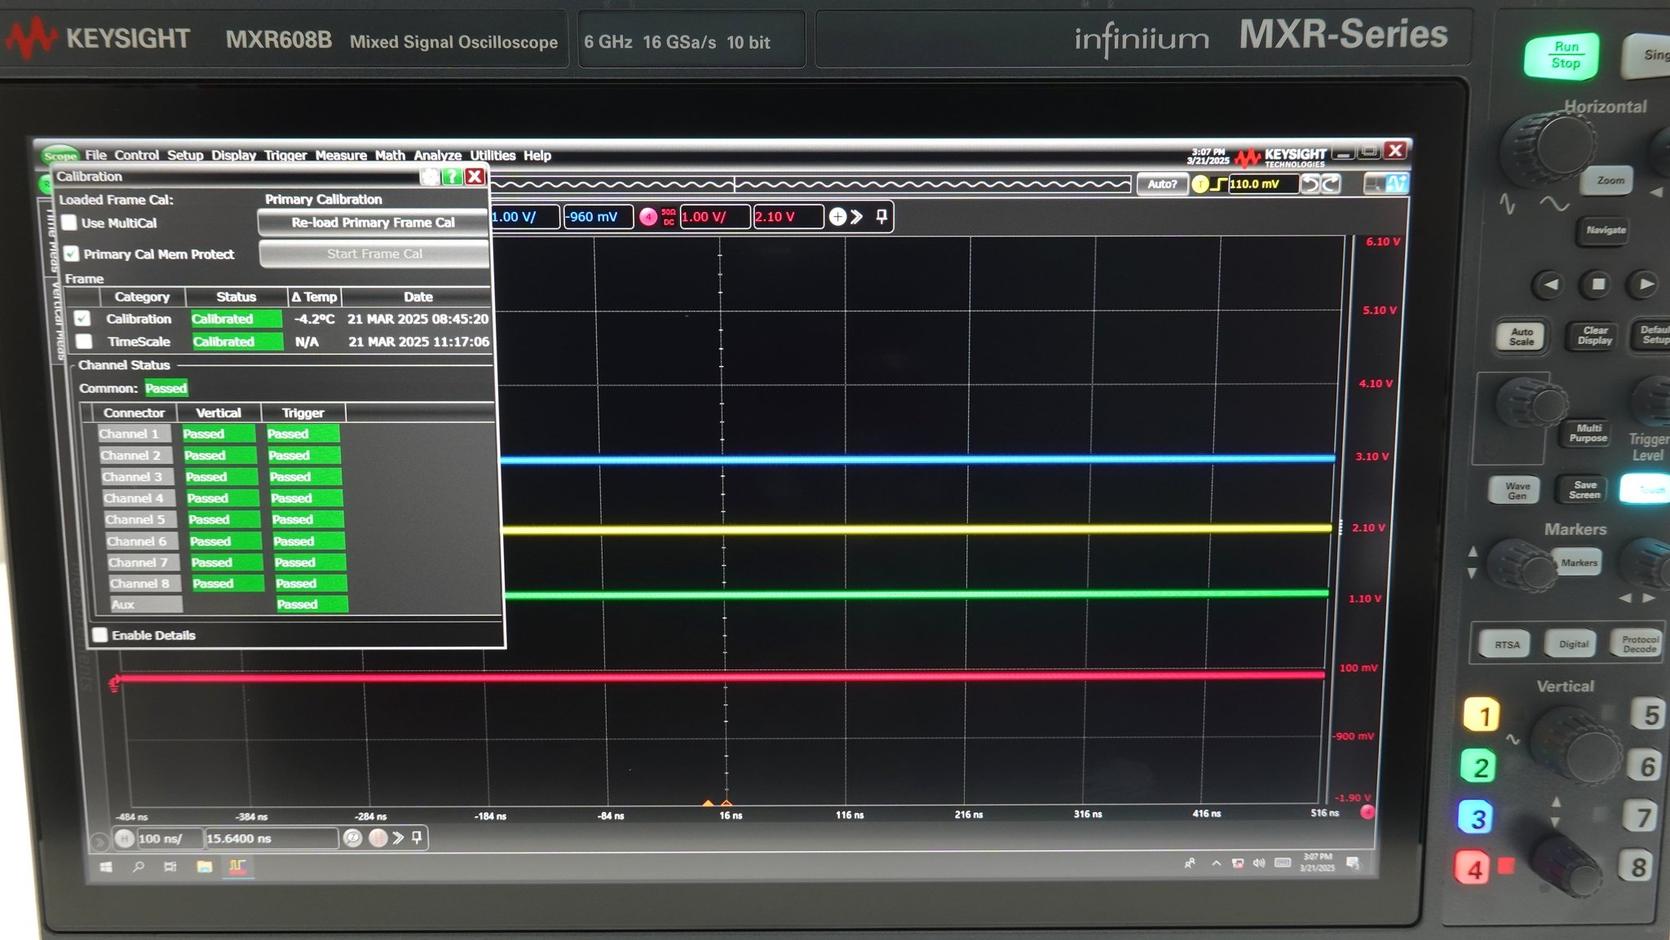This screenshot has height=940, width=1670.
Task: Click the yellow trigger T badge
Action: [x=1200, y=184]
